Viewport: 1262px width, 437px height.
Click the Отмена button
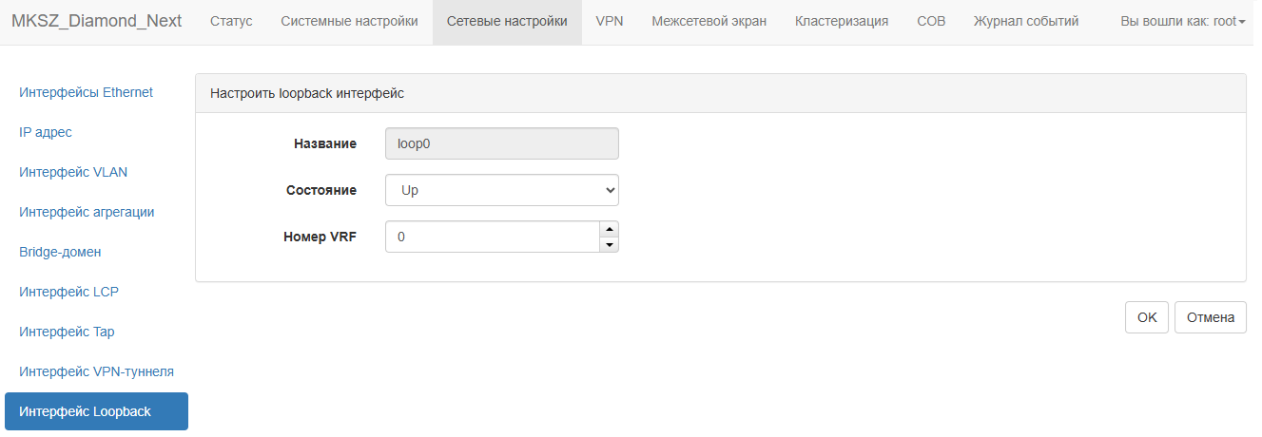pos(1211,317)
